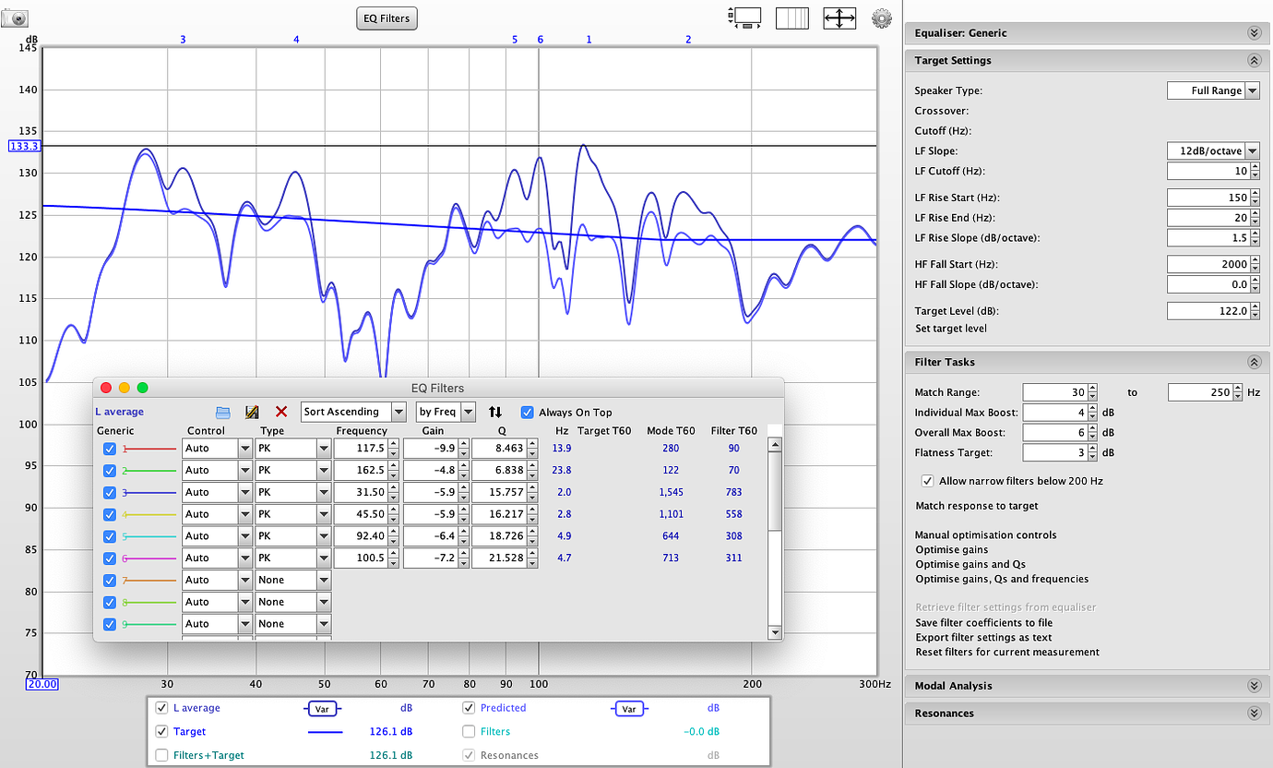Expand the Modal Analysis section
This screenshot has width=1273, height=768.
1254,685
